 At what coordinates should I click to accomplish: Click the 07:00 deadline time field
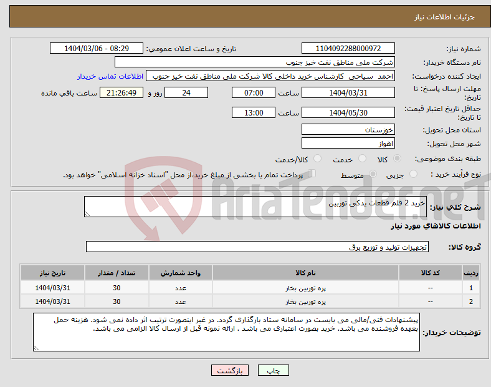coord(254,93)
